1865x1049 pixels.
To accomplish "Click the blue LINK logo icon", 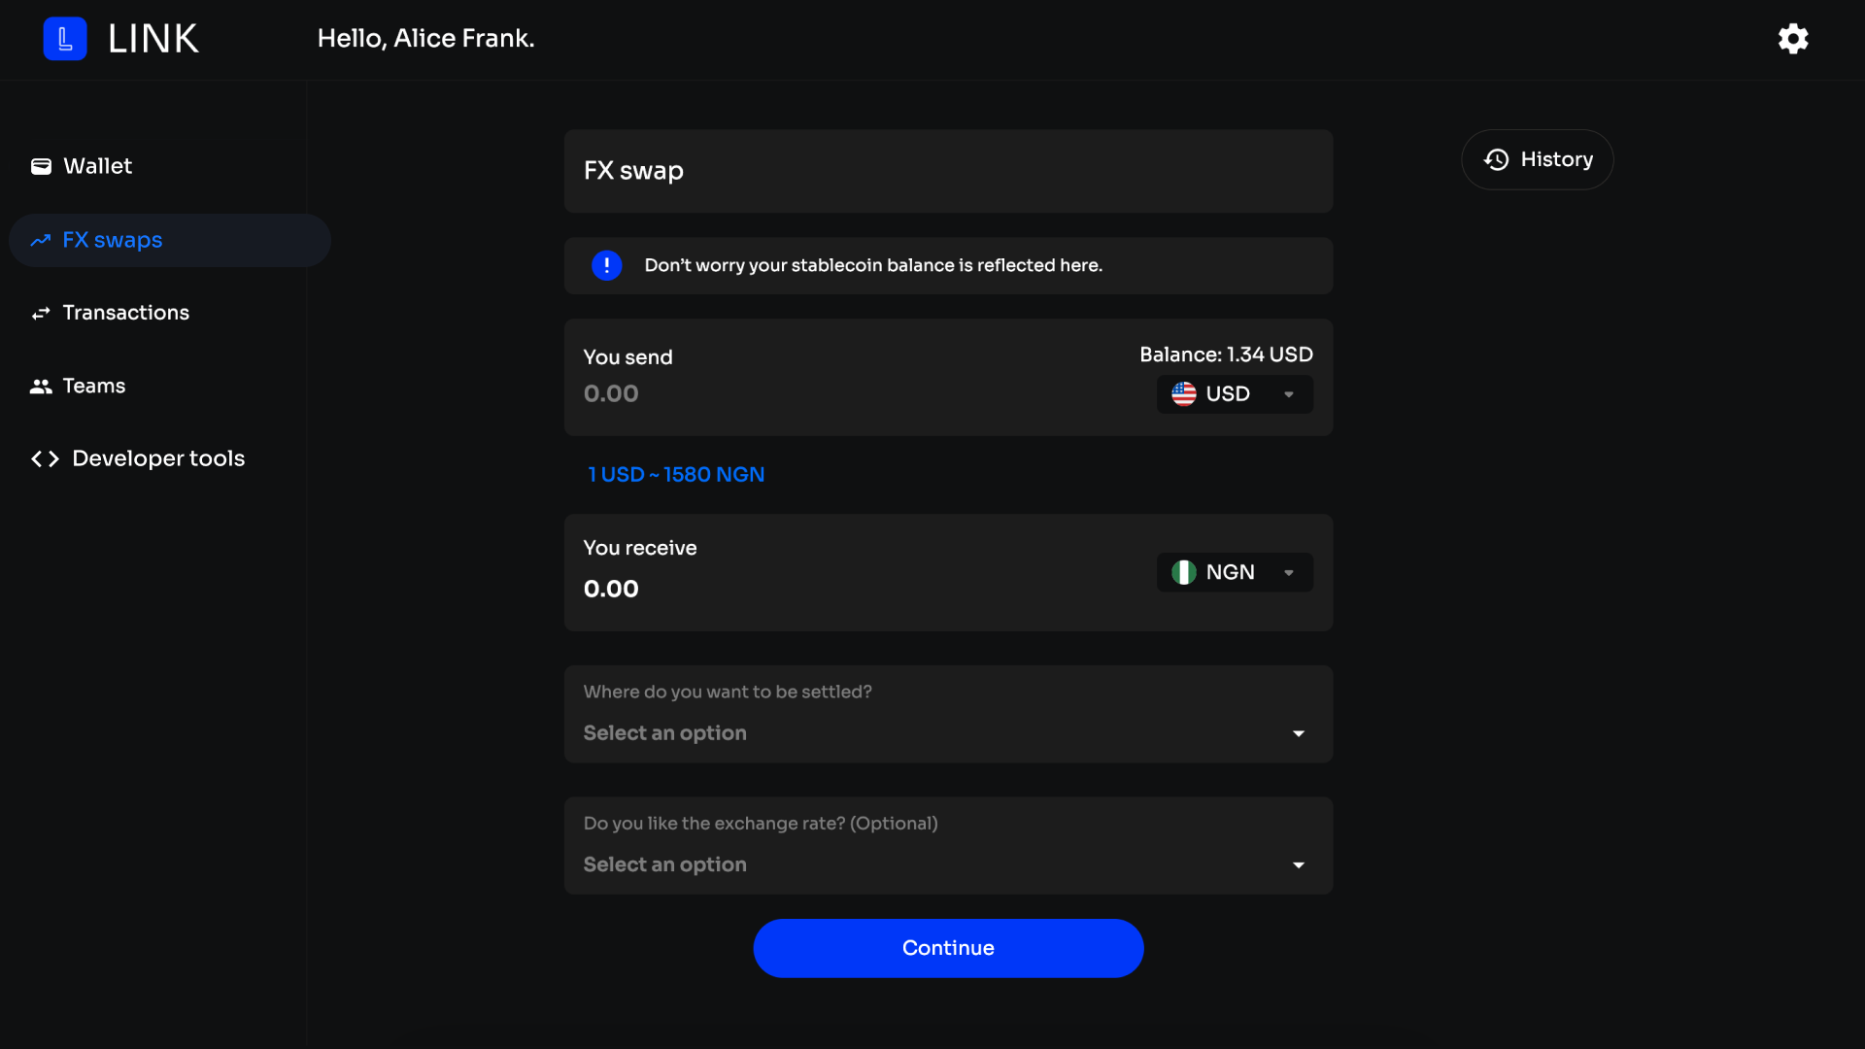I will point(65,39).
